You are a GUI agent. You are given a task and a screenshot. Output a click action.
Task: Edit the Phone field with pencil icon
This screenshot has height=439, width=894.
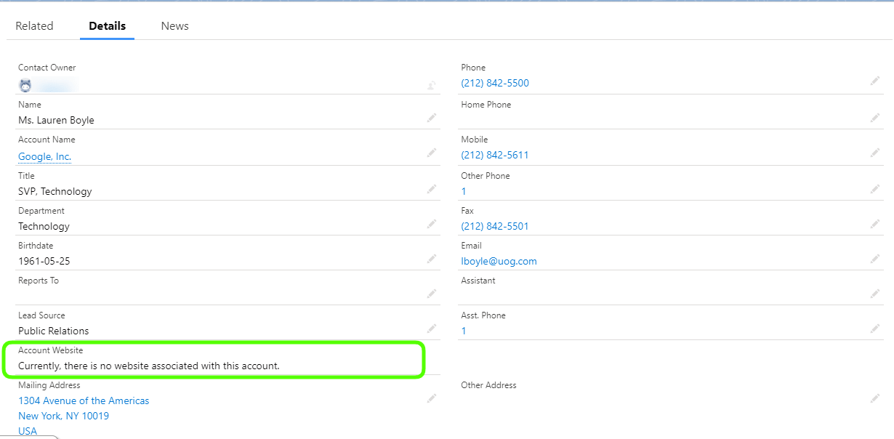click(875, 81)
